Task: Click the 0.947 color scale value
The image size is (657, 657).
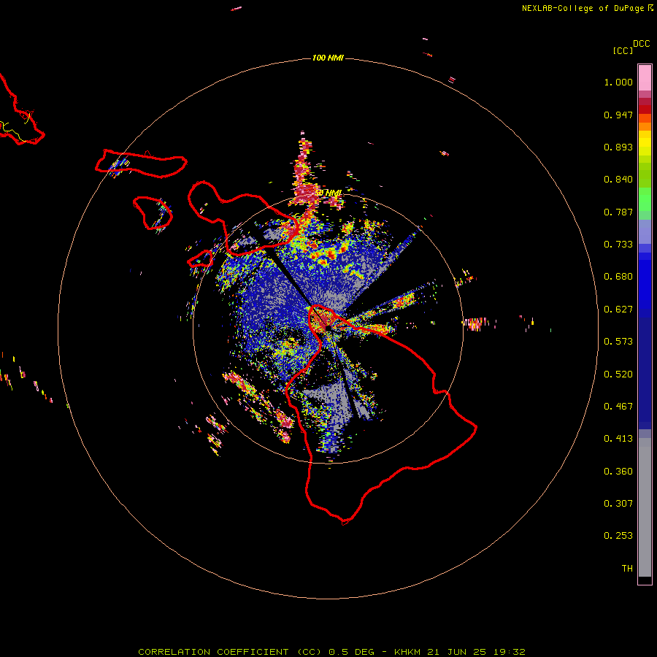Action: [618, 115]
